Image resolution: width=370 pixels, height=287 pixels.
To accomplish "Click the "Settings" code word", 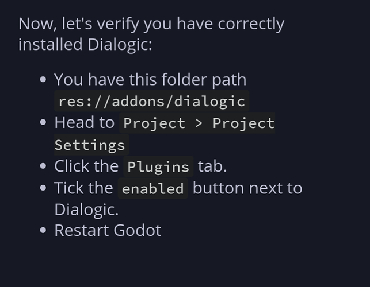I will [x=90, y=145].
